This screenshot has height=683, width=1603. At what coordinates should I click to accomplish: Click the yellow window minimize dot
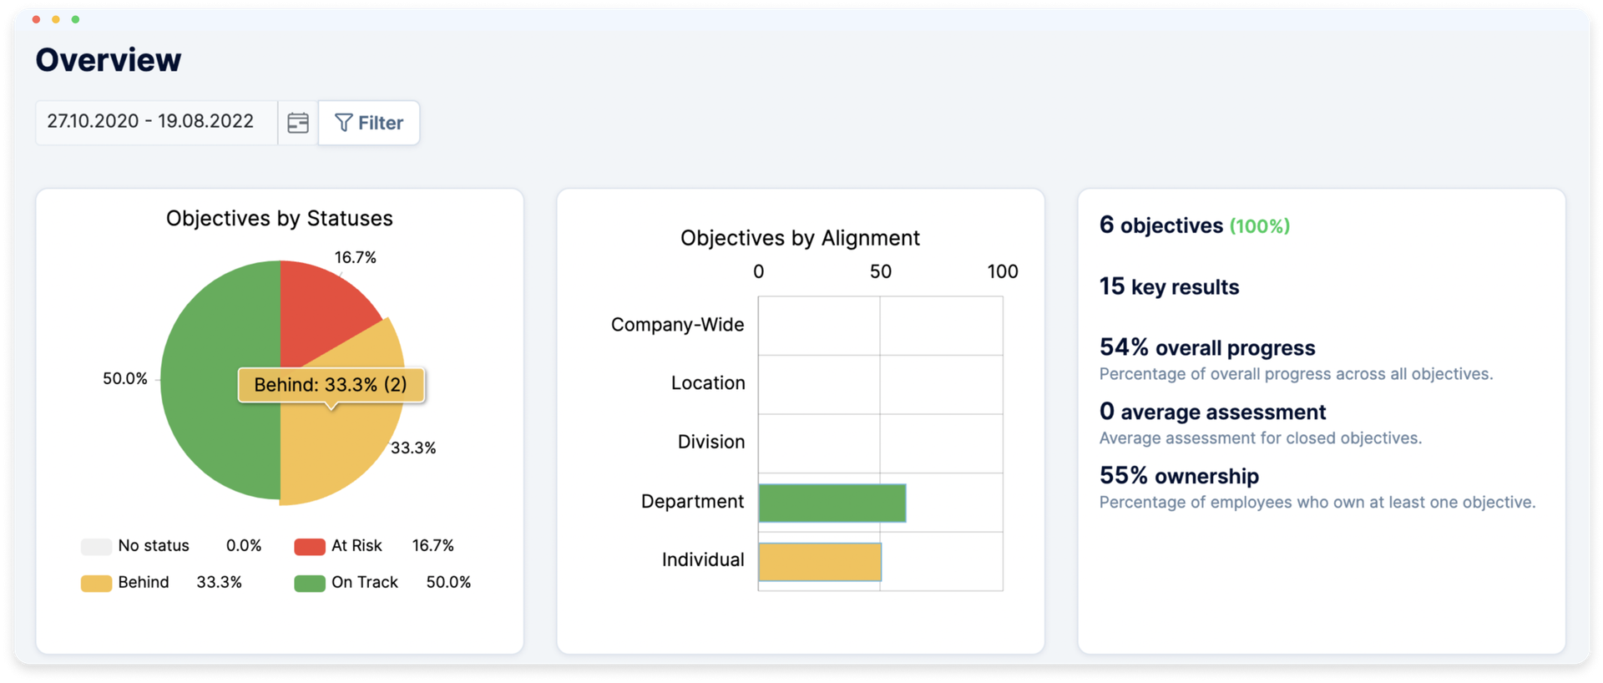pos(56,19)
